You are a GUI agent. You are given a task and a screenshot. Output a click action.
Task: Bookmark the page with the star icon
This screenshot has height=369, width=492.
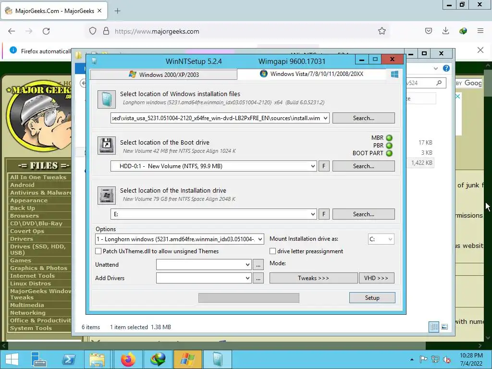[381, 31]
